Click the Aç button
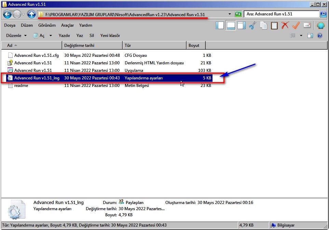The width and height of the screenshot is (329, 230). pos(39,36)
